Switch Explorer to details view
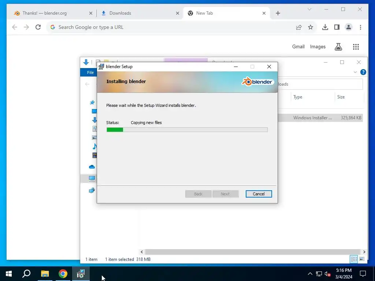The image size is (375, 281). click(x=354, y=259)
